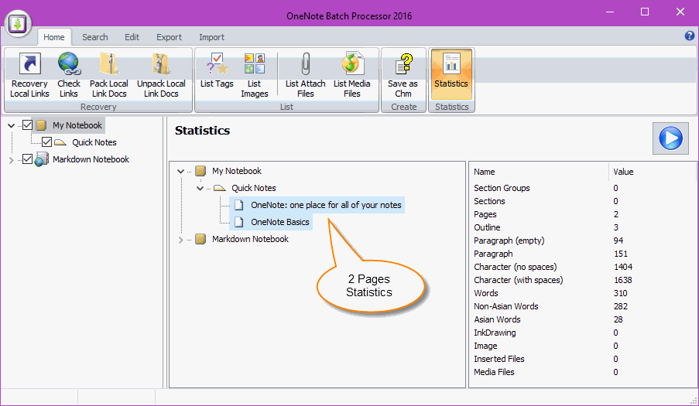Click the blue Run play button
The width and height of the screenshot is (699, 406).
(x=670, y=138)
